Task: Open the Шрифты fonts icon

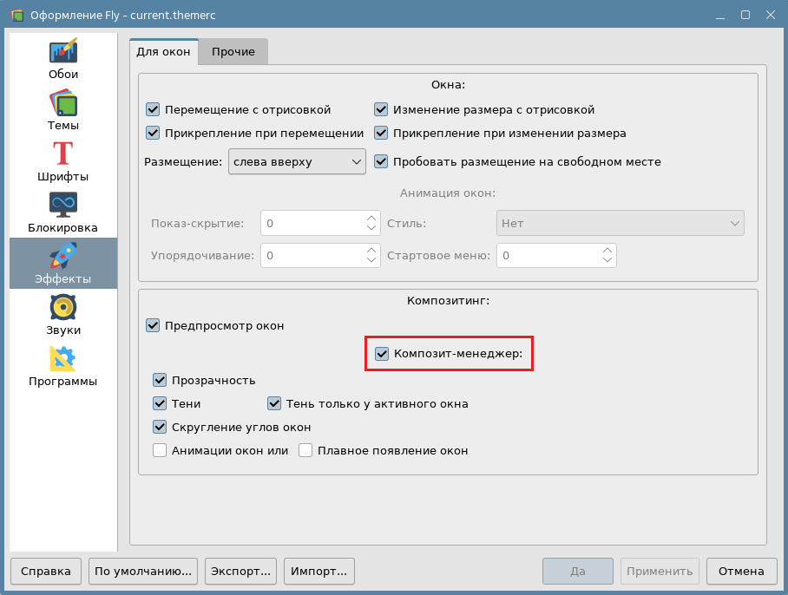Action: tap(62, 154)
